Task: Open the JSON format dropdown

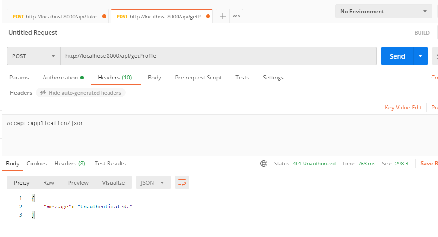Action: [x=153, y=182]
